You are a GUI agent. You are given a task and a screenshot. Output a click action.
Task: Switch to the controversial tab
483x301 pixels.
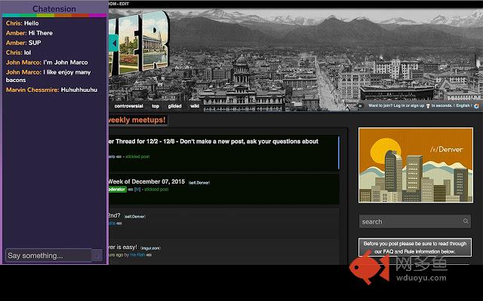(128, 106)
